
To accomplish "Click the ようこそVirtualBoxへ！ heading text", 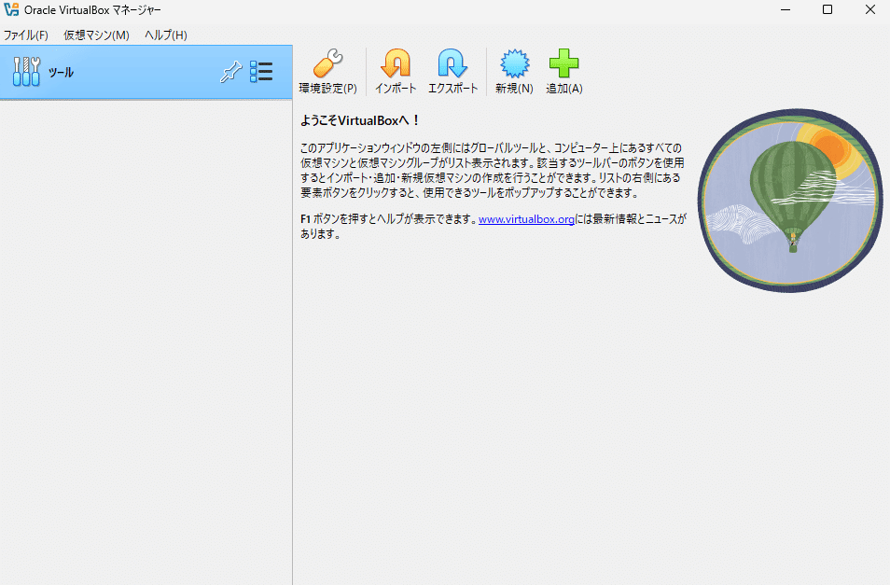I will coord(360,120).
